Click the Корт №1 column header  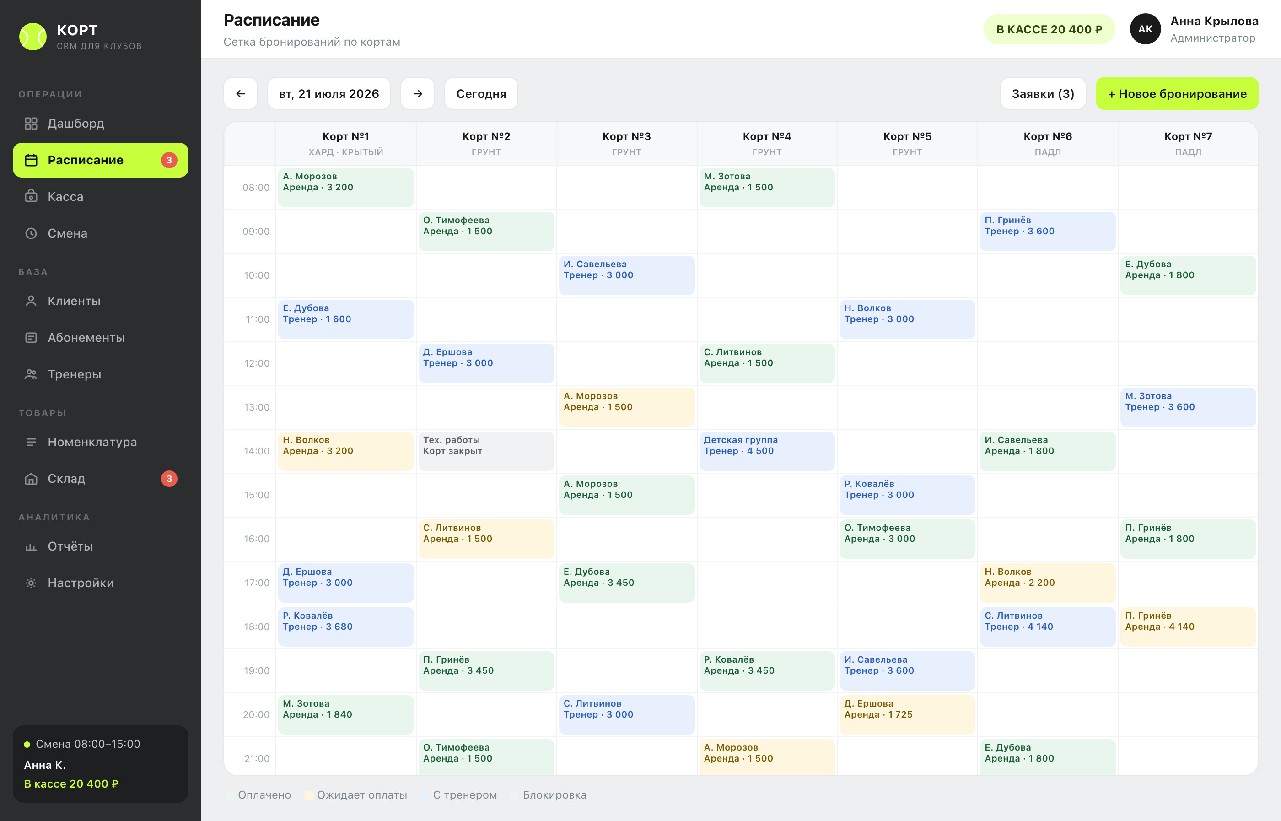coord(346,144)
